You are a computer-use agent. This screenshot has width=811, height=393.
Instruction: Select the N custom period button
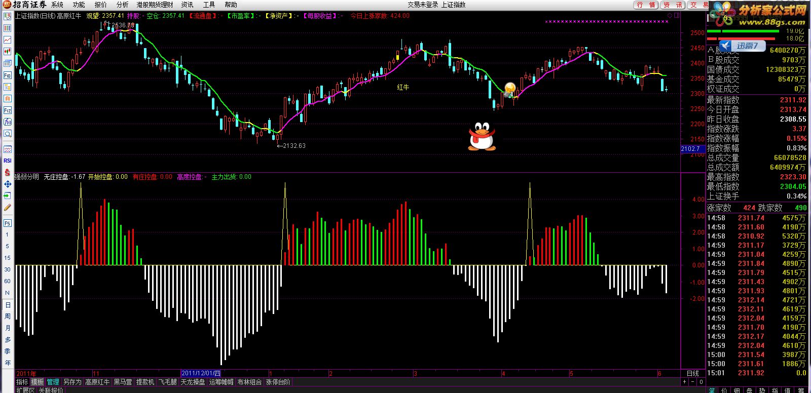tap(7, 293)
